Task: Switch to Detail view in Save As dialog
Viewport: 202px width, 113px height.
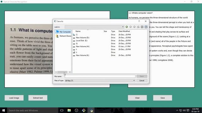Action: click(146, 27)
